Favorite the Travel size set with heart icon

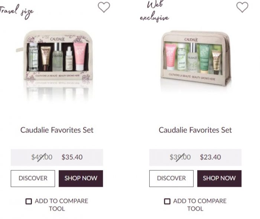(104, 7)
